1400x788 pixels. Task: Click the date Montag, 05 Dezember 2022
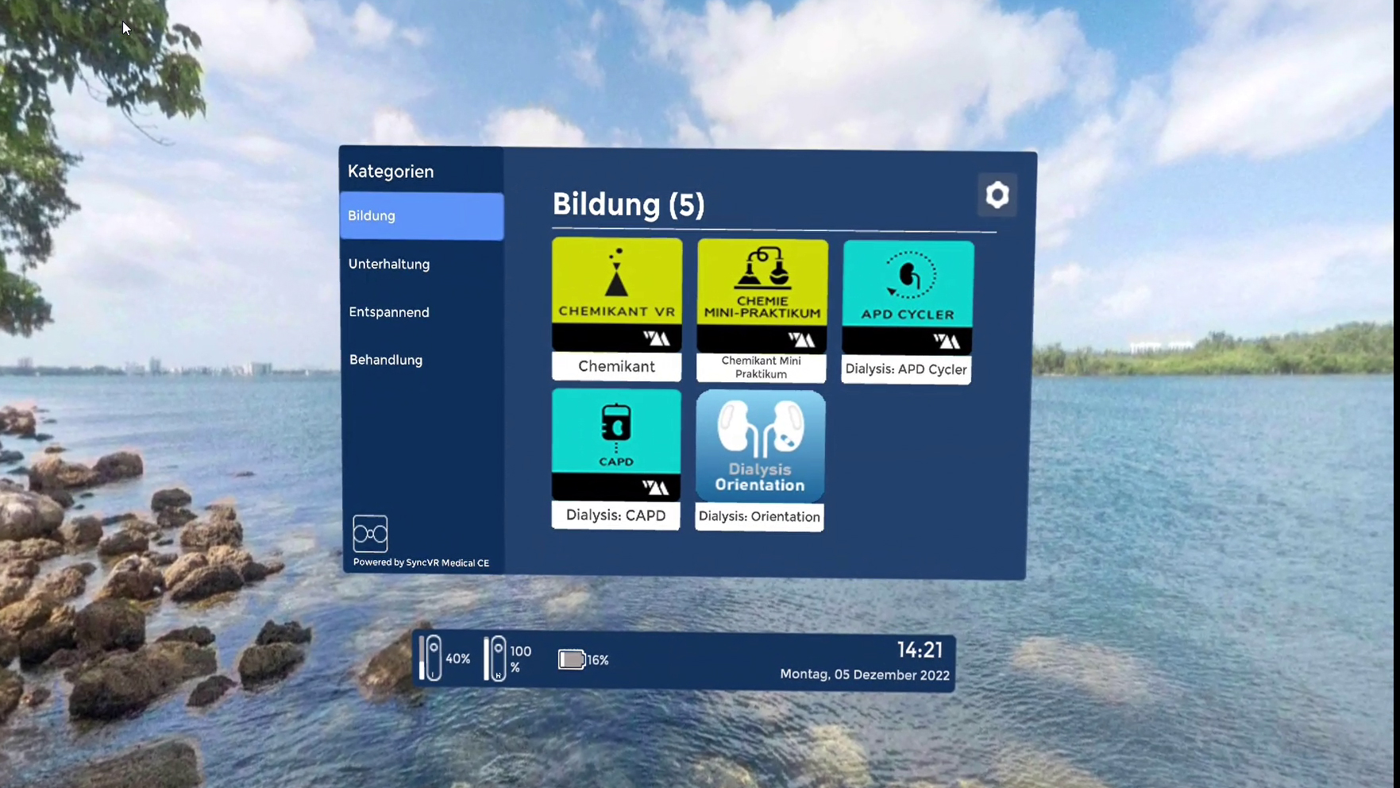pos(865,674)
